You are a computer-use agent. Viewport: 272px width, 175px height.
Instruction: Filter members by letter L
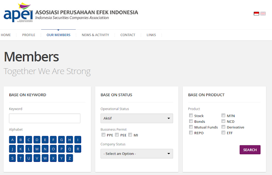pyautogui.click(x=28, y=149)
